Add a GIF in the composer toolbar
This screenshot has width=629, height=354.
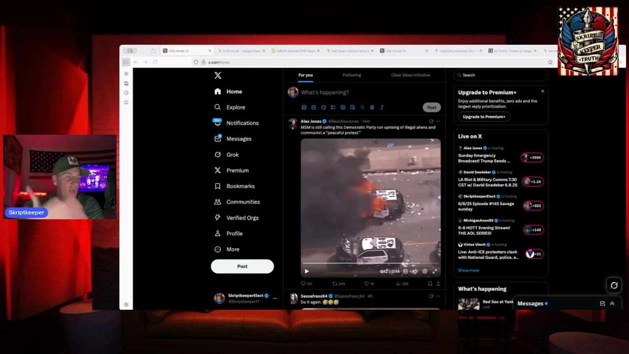click(314, 107)
